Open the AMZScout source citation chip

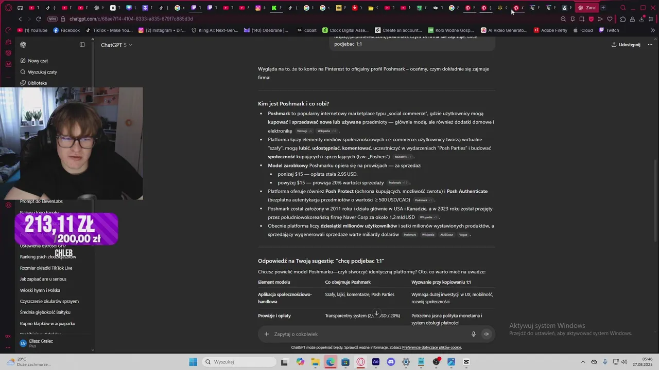click(x=446, y=235)
